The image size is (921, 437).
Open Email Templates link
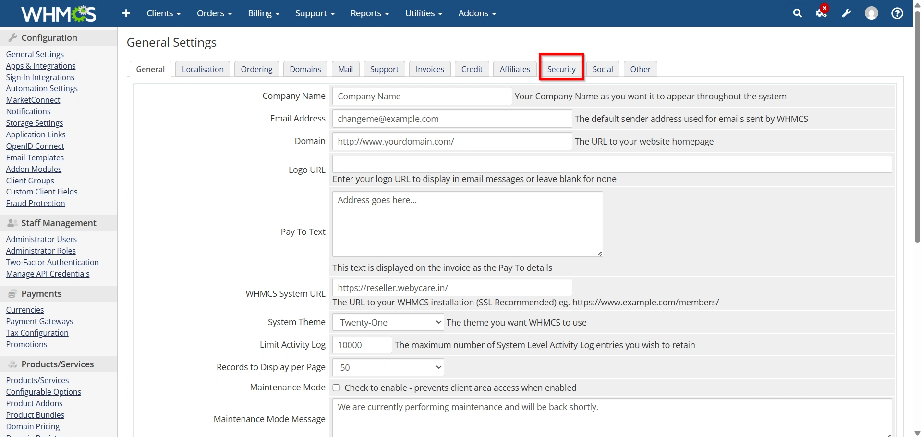tap(35, 158)
